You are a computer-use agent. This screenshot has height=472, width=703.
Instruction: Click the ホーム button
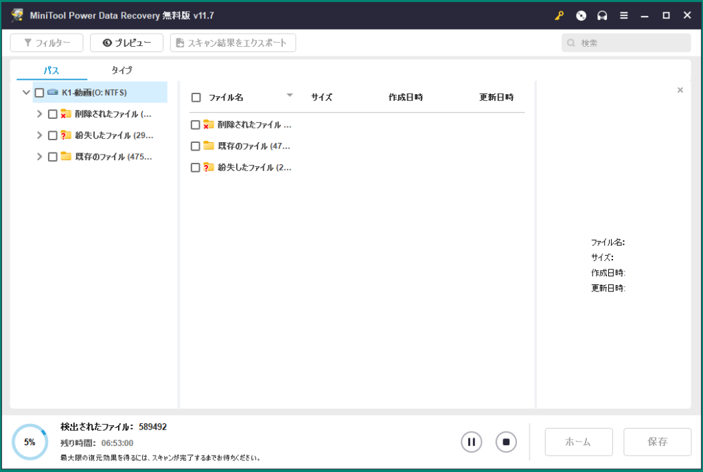coord(578,442)
